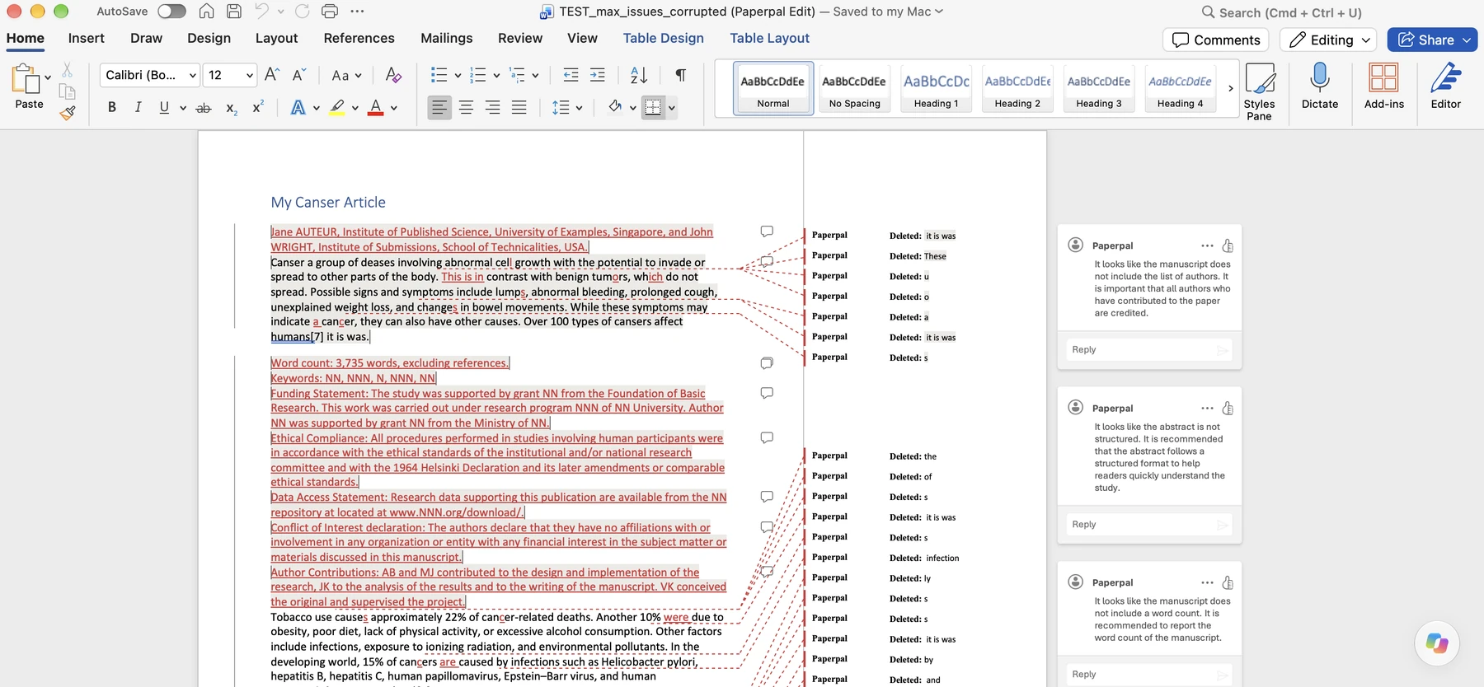This screenshot has width=1484, height=687.
Task: Click Justify text alignment icon
Action: [519, 107]
